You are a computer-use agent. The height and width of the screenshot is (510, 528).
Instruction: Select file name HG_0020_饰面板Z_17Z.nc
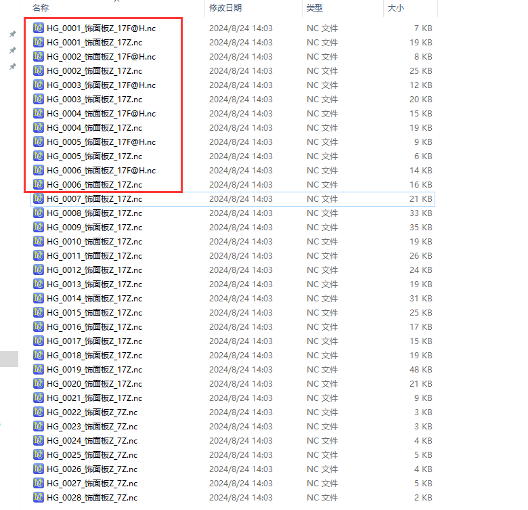point(94,383)
